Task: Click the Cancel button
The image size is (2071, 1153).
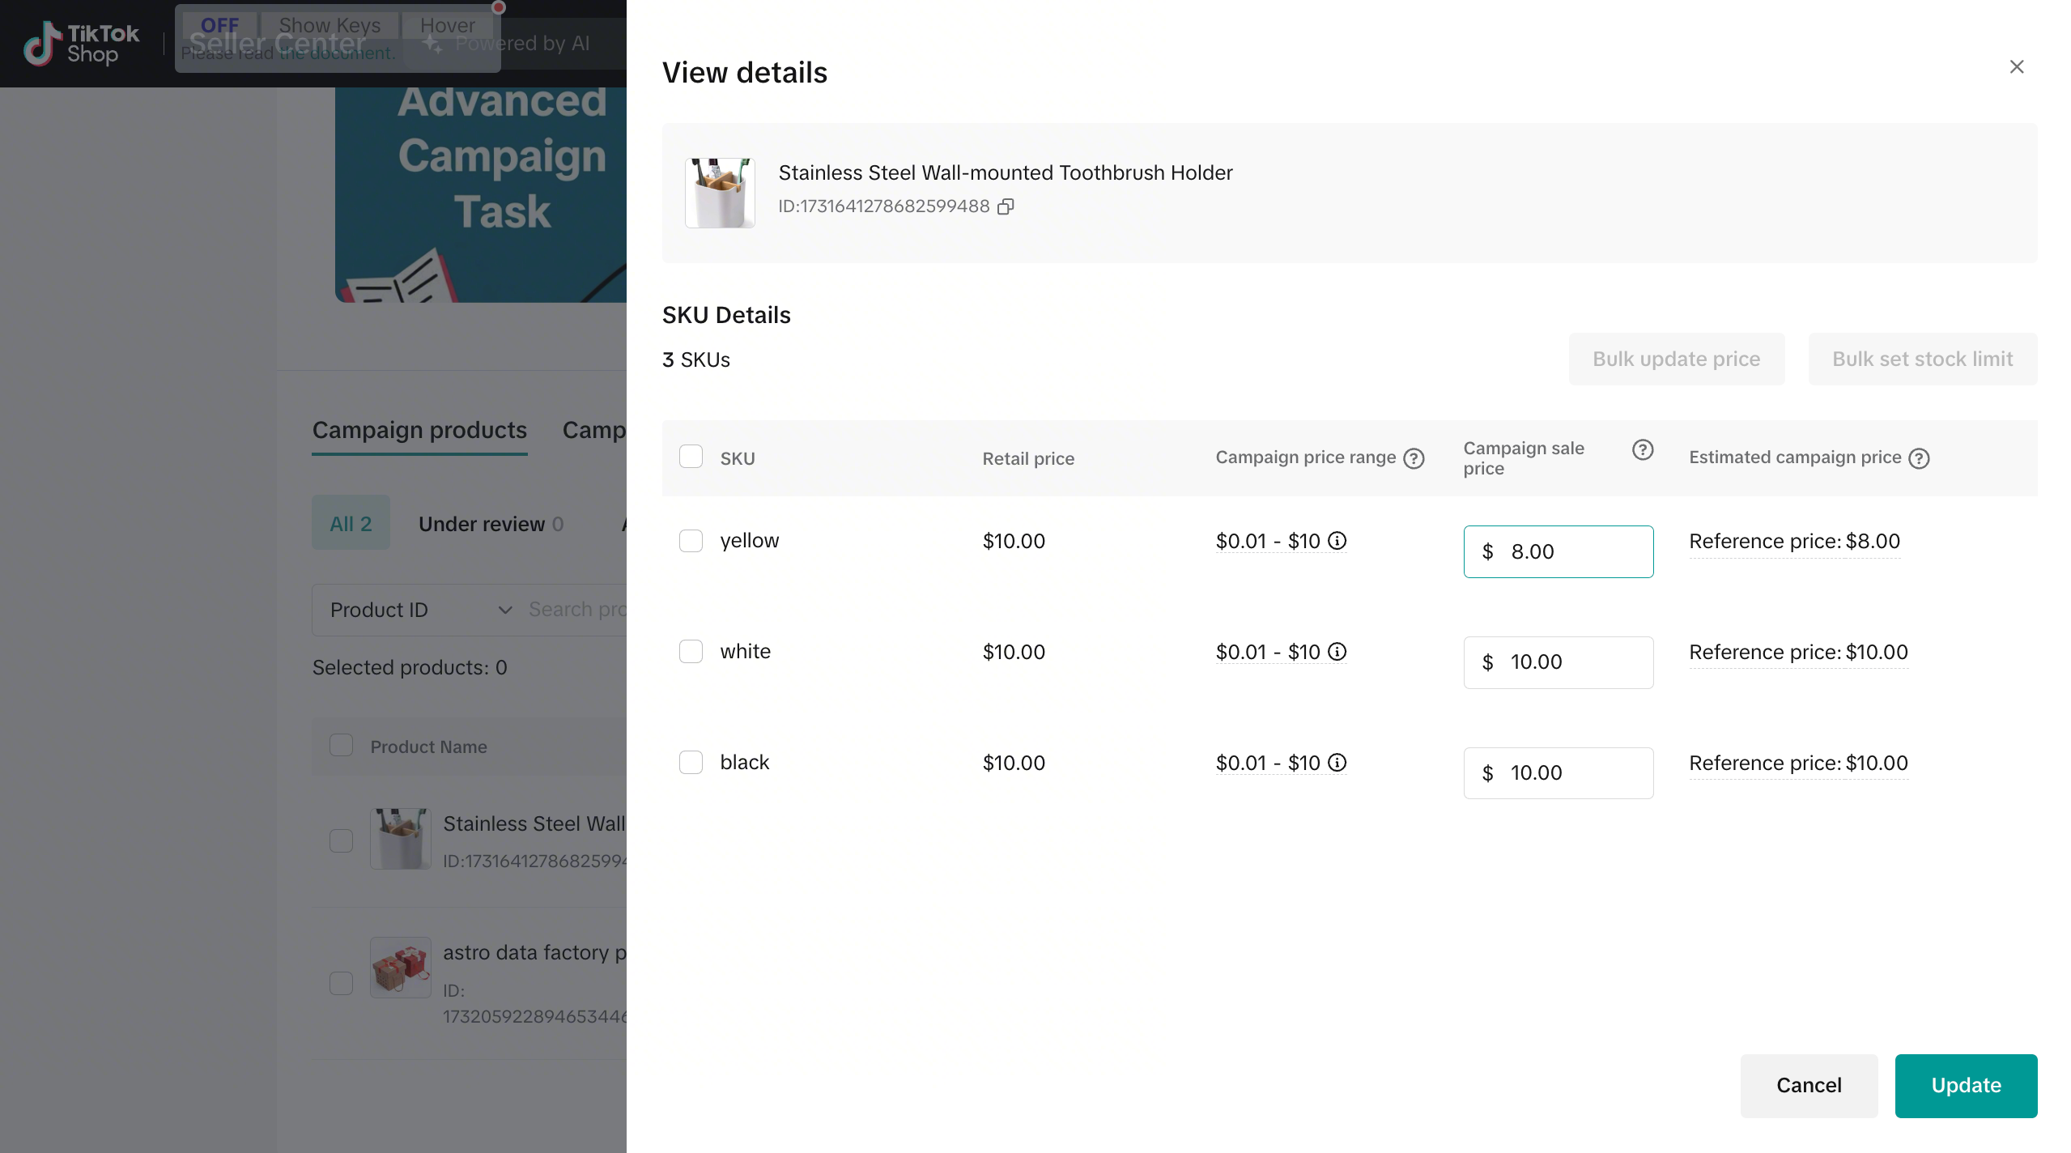Action: pos(1808,1086)
